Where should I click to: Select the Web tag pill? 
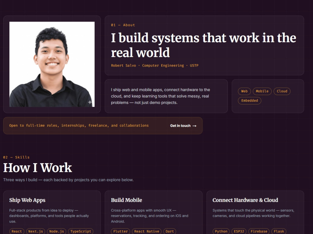tap(244, 91)
